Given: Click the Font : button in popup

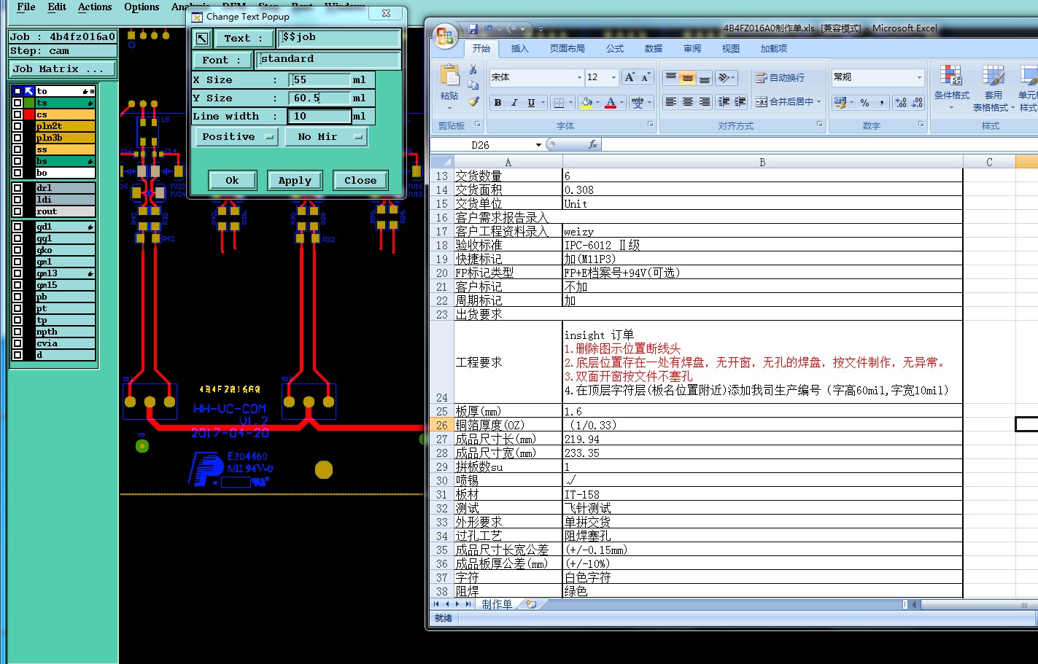Looking at the screenshot, I should (x=222, y=60).
